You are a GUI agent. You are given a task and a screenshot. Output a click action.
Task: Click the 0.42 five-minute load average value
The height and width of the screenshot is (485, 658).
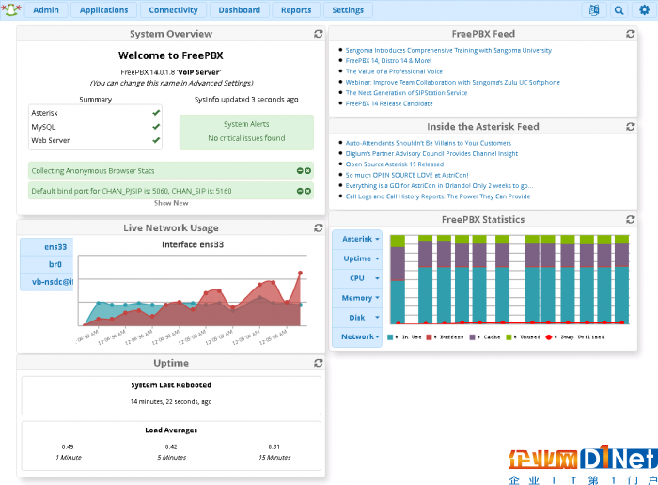point(171,446)
